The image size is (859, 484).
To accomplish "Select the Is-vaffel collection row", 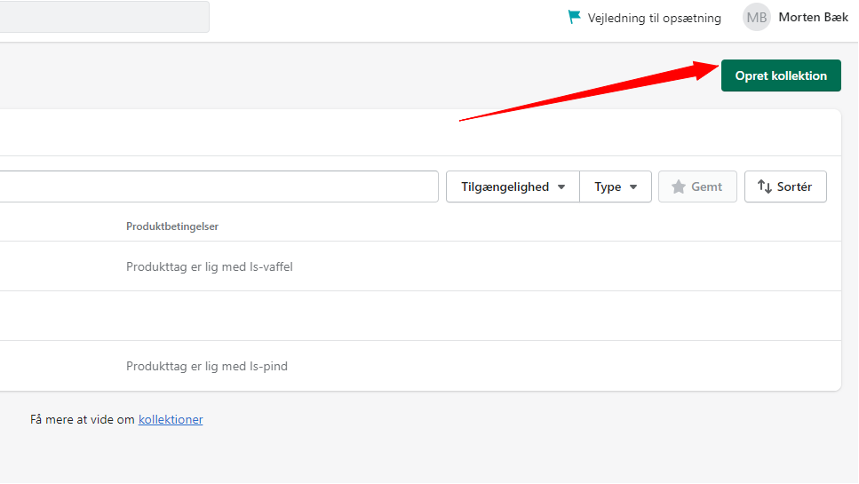I will (420, 266).
